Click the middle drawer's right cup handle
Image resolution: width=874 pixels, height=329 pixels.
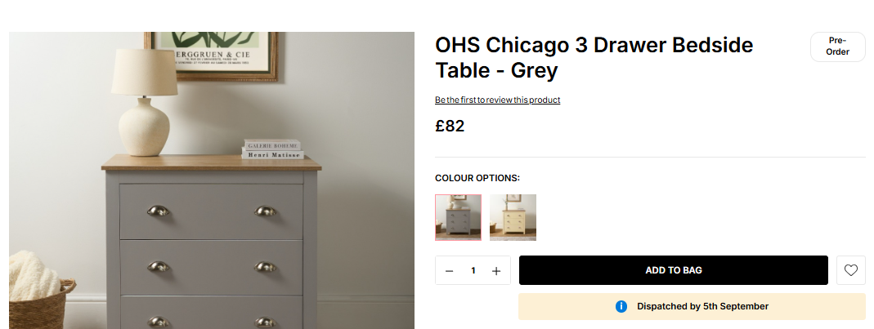[x=266, y=267]
